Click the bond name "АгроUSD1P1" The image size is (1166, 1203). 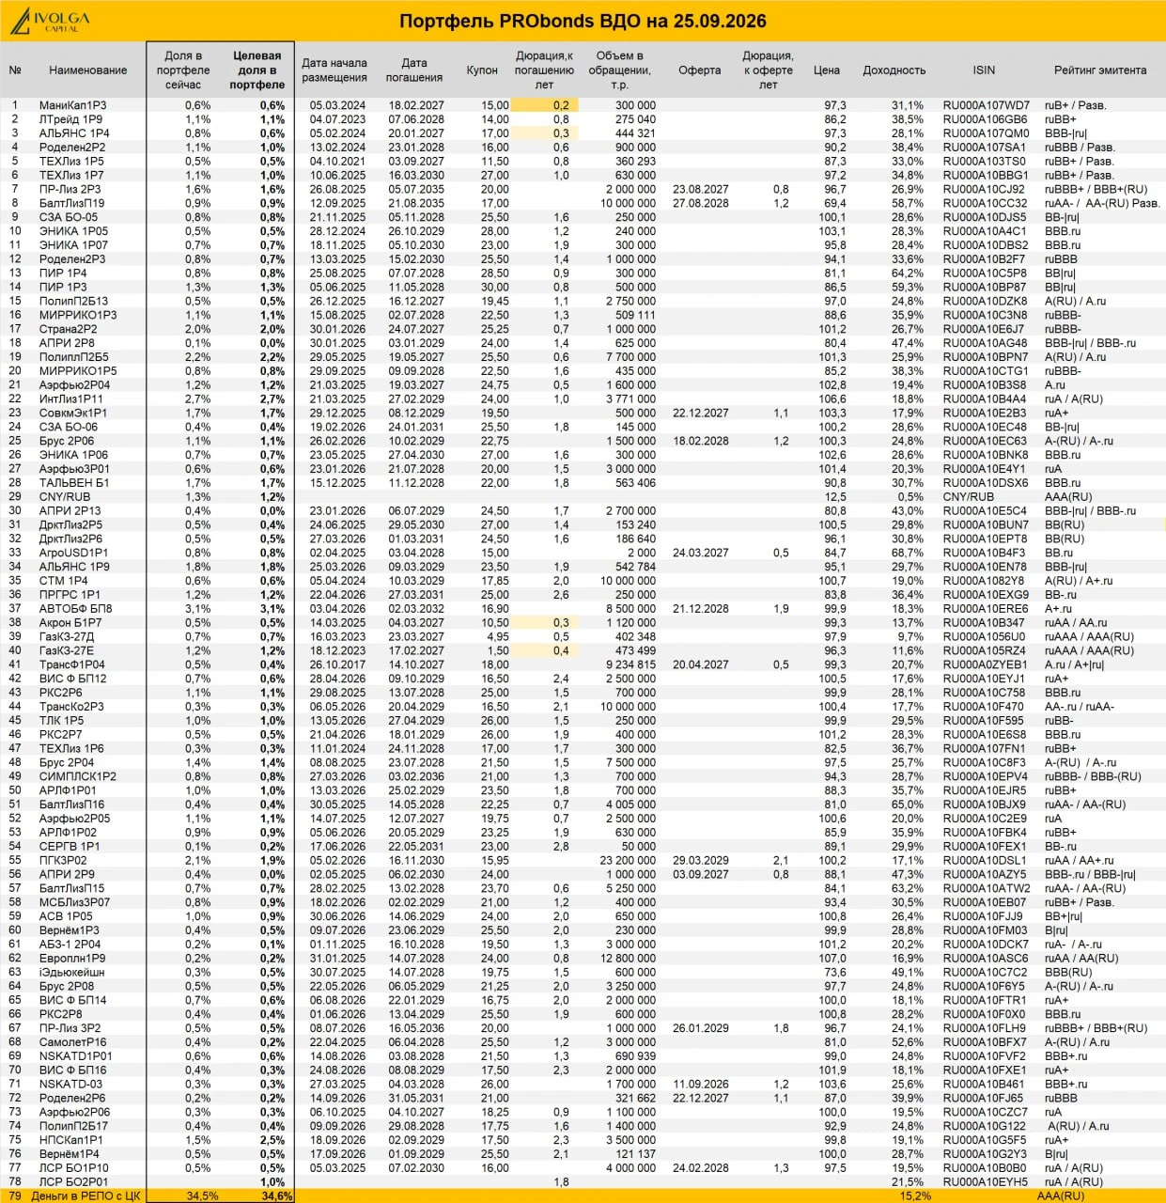(x=73, y=553)
